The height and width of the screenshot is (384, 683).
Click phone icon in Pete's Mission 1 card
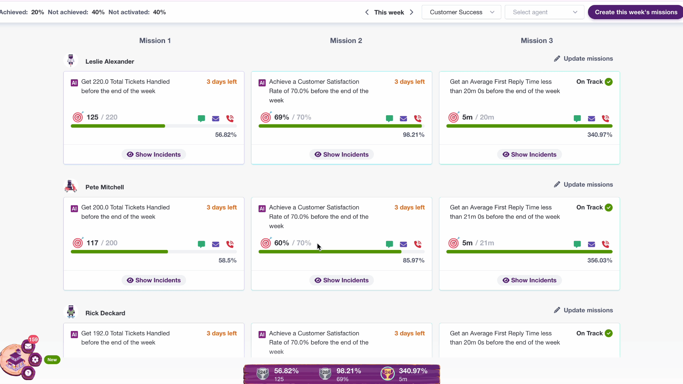click(x=230, y=244)
